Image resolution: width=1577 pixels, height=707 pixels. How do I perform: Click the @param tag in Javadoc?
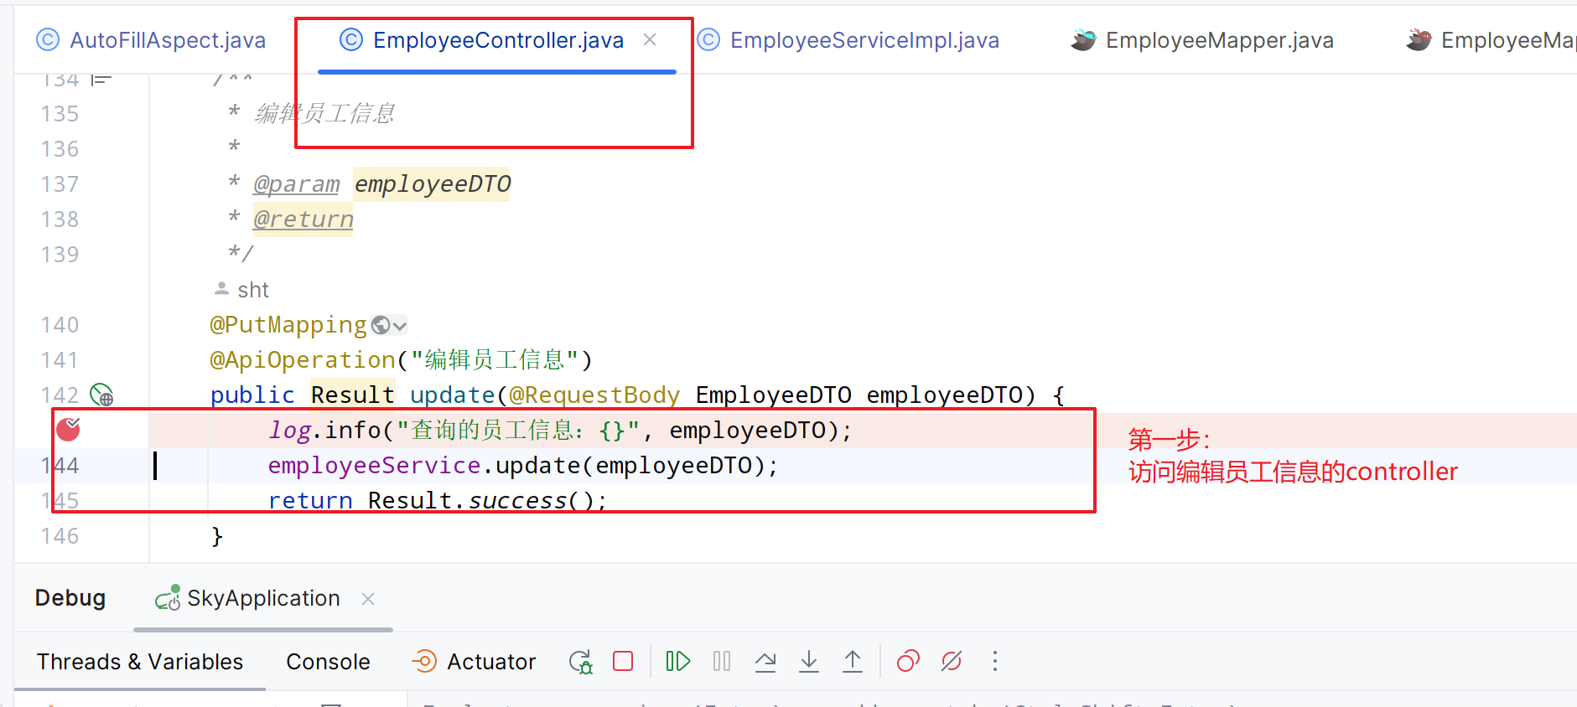[297, 184]
